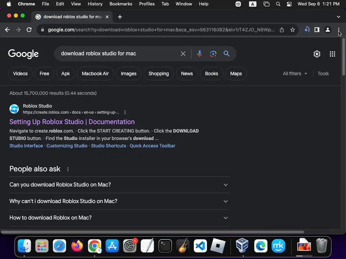Open the Customizing Studio sitelink
The width and height of the screenshot is (346, 259).
(67, 146)
